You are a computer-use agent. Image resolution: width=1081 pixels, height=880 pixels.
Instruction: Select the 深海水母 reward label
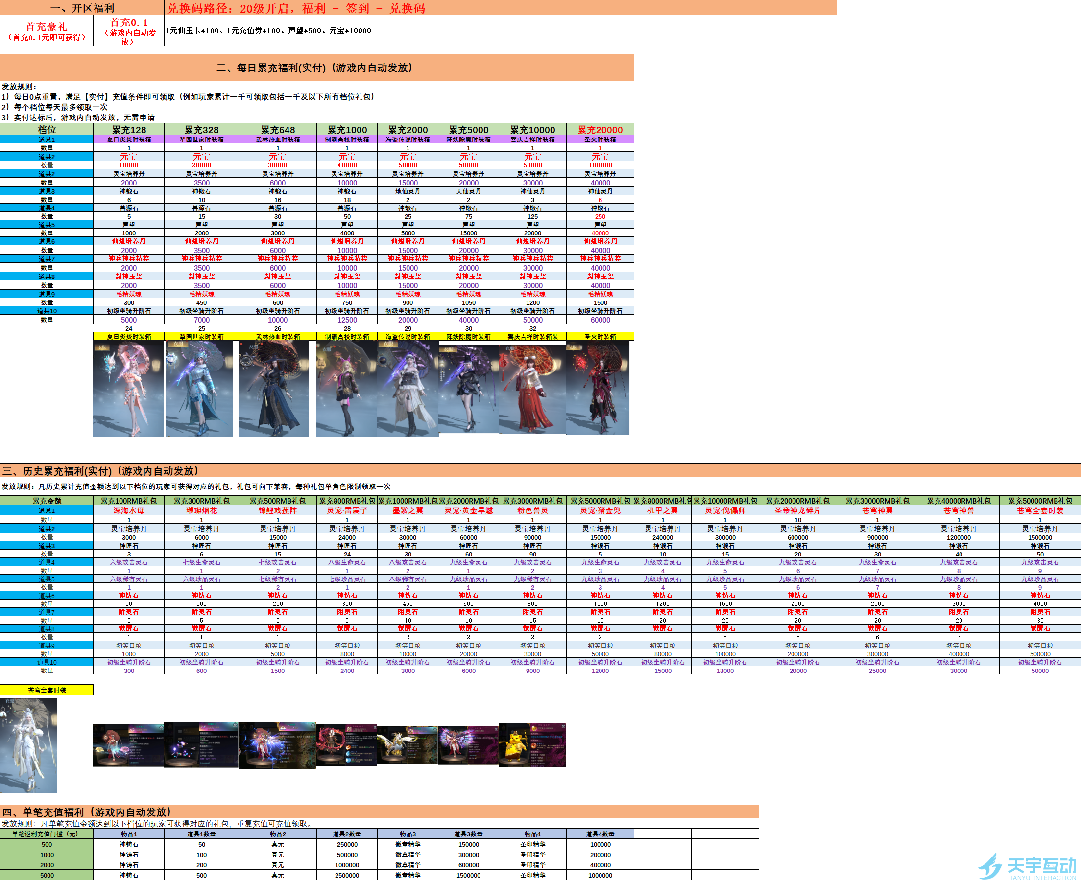pyautogui.click(x=128, y=510)
